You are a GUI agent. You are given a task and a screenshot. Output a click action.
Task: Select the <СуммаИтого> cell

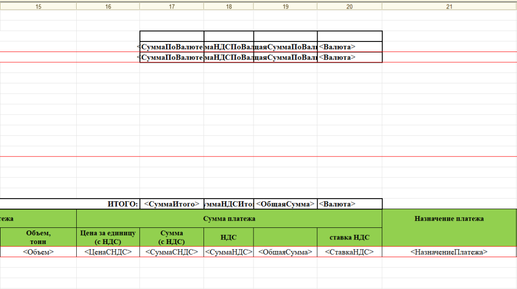(172, 204)
